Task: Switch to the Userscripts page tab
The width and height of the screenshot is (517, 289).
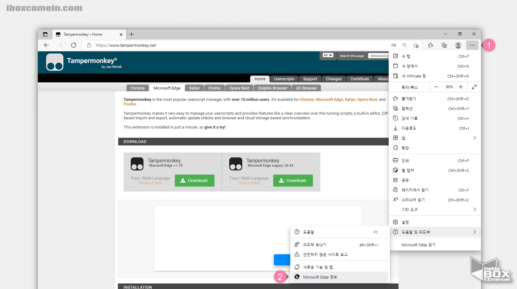Action: 284,79
